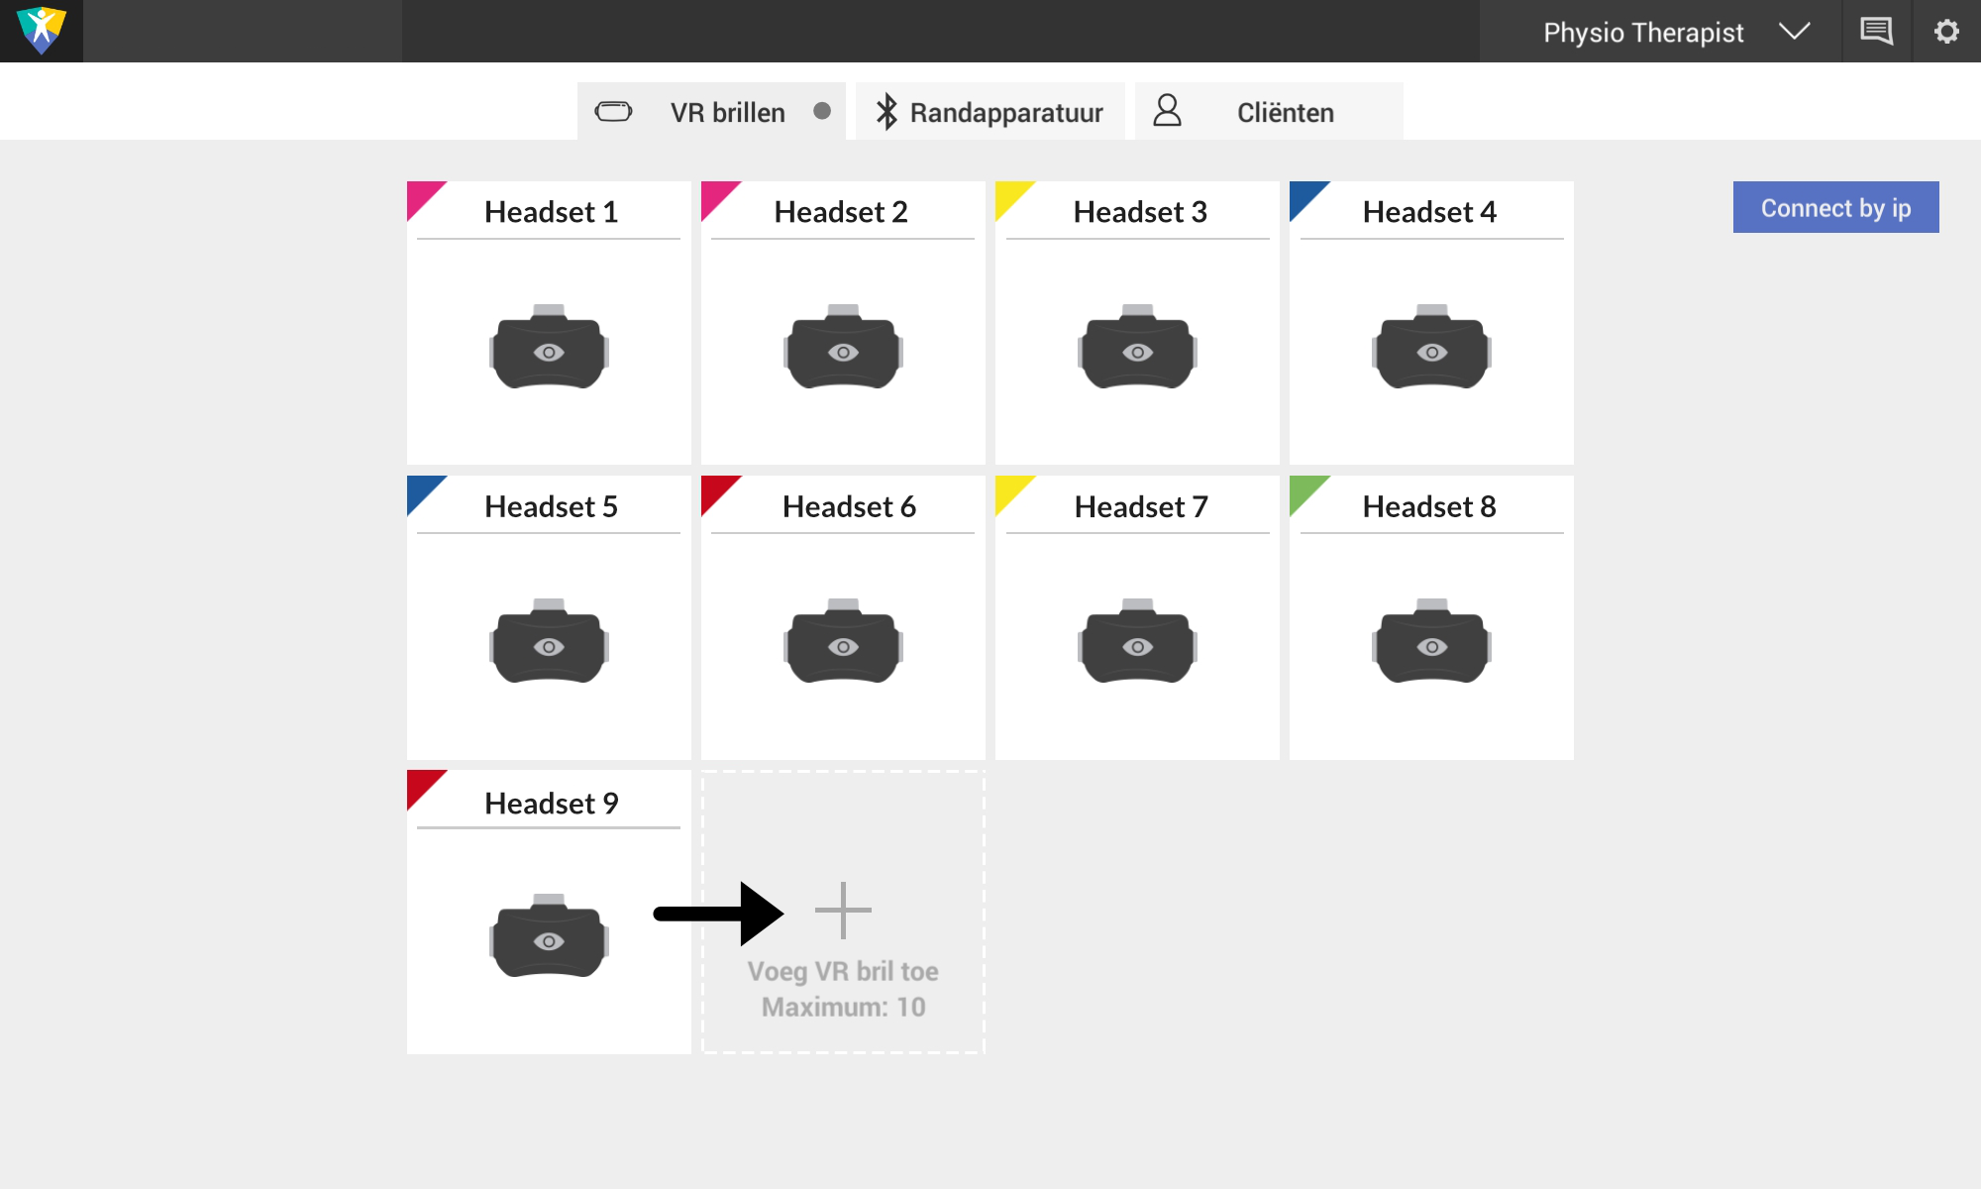Click Headset 4 blue color corner
The image size is (1981, 1189).
pyautogui.click(x=1303, y=194)
